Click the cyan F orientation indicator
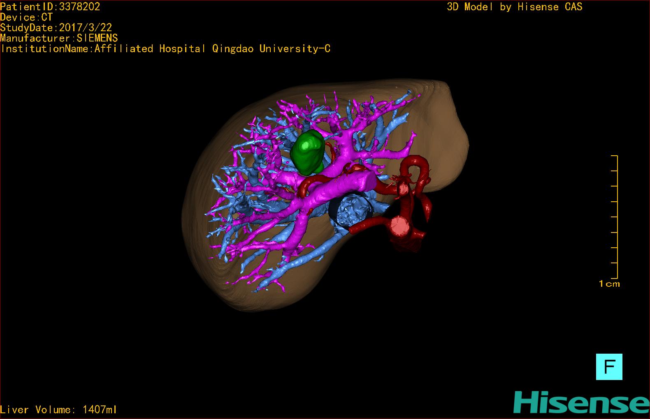 coord(609,366)
